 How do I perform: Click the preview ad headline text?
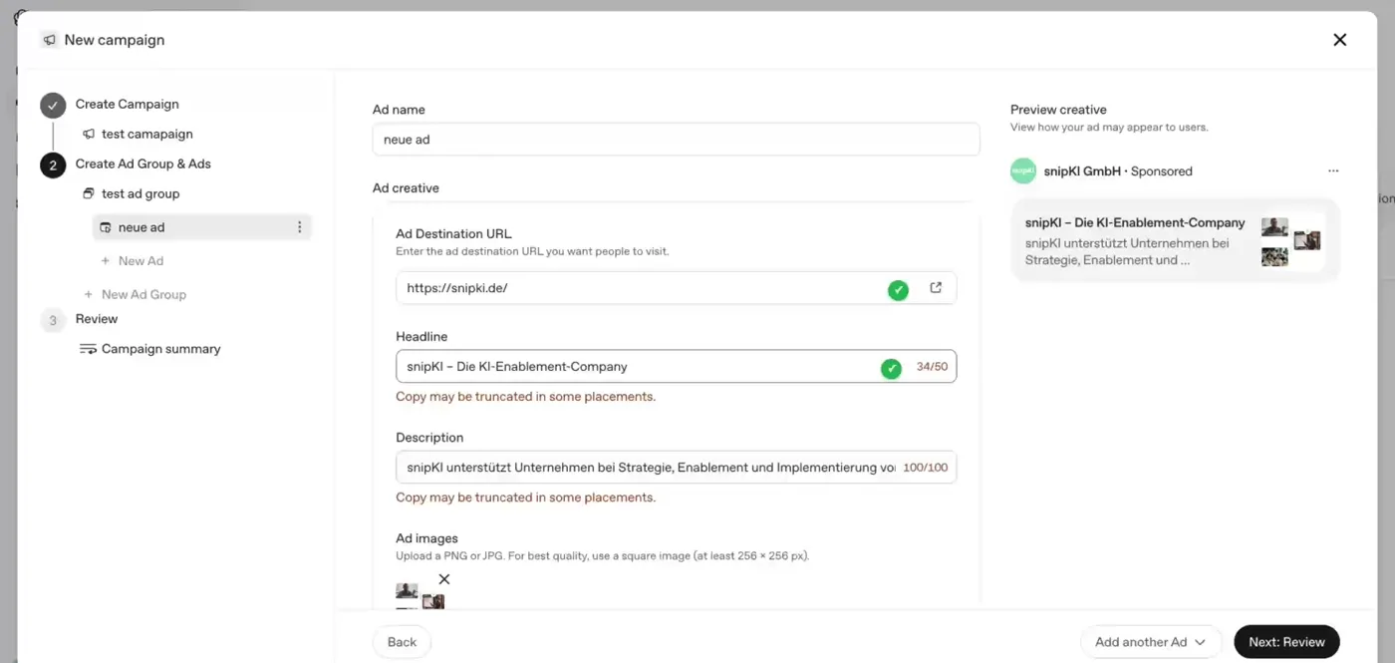tap(1135, 222)
